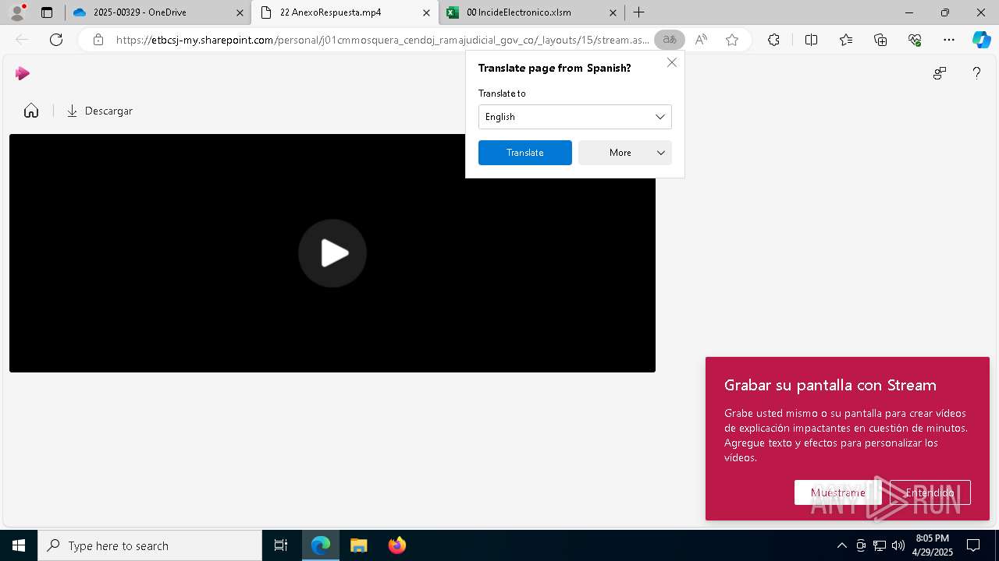This screenshot has width=999, height=561.
Task: Open volume control in system tray
Action: click(898, 545)
